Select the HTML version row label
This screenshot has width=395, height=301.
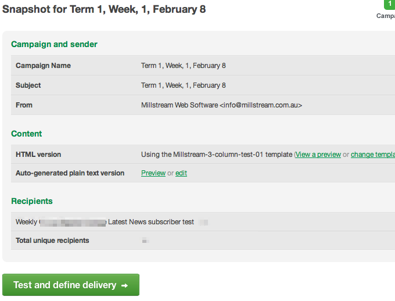point(38,155)
